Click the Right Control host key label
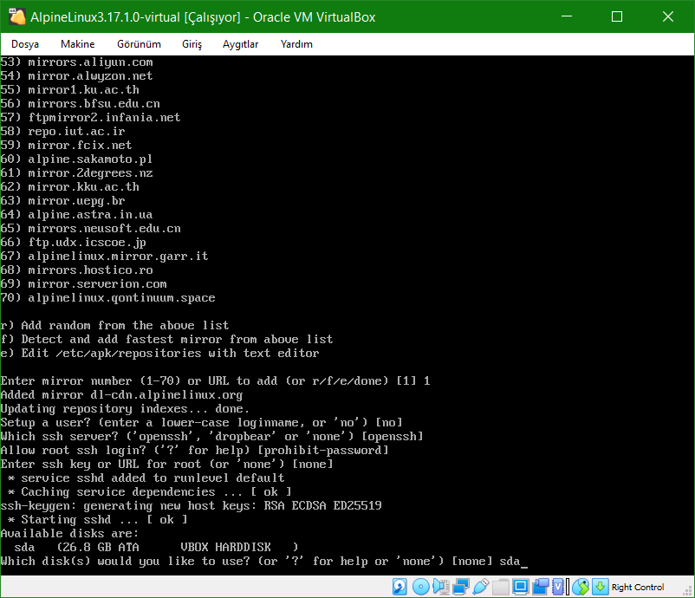This screenshot has height=598, width=695. tap(638, 587)
